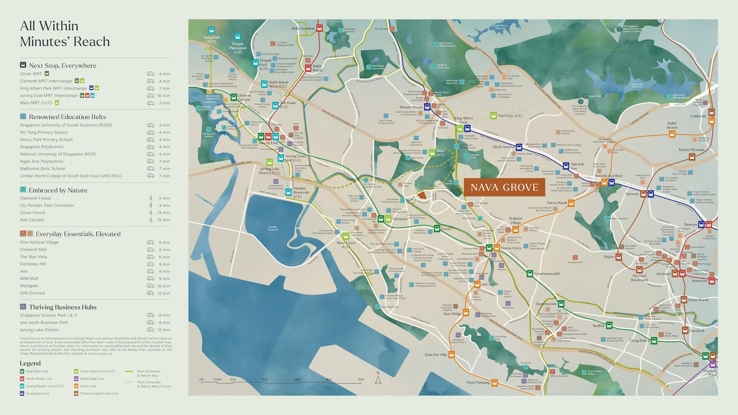Click the Cross Island Line legend icon
Screen dimensions: 738x415
76,371
